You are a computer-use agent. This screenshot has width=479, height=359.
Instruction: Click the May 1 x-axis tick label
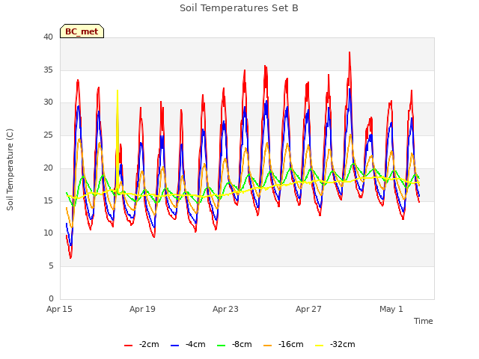click(391, 309)
